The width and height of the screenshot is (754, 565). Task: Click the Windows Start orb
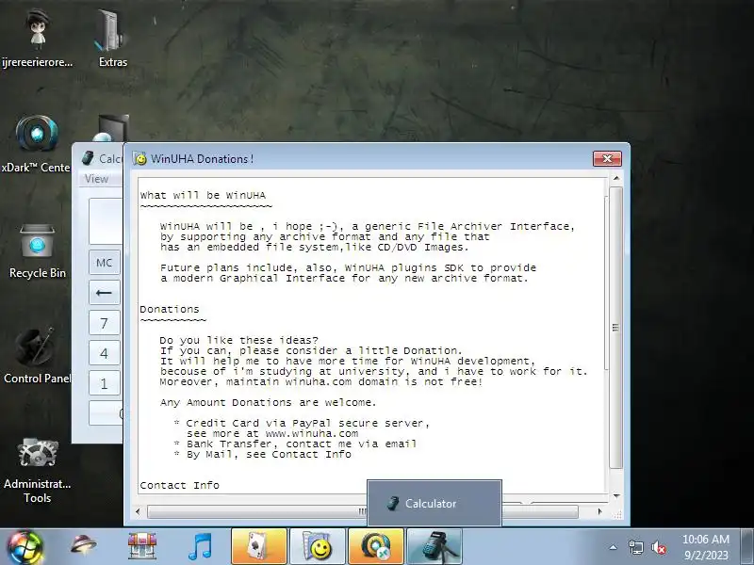pos(25,547)
